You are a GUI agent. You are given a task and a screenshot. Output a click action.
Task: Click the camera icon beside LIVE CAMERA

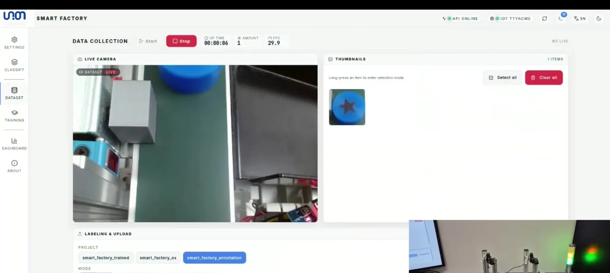[x=80, y=59]
